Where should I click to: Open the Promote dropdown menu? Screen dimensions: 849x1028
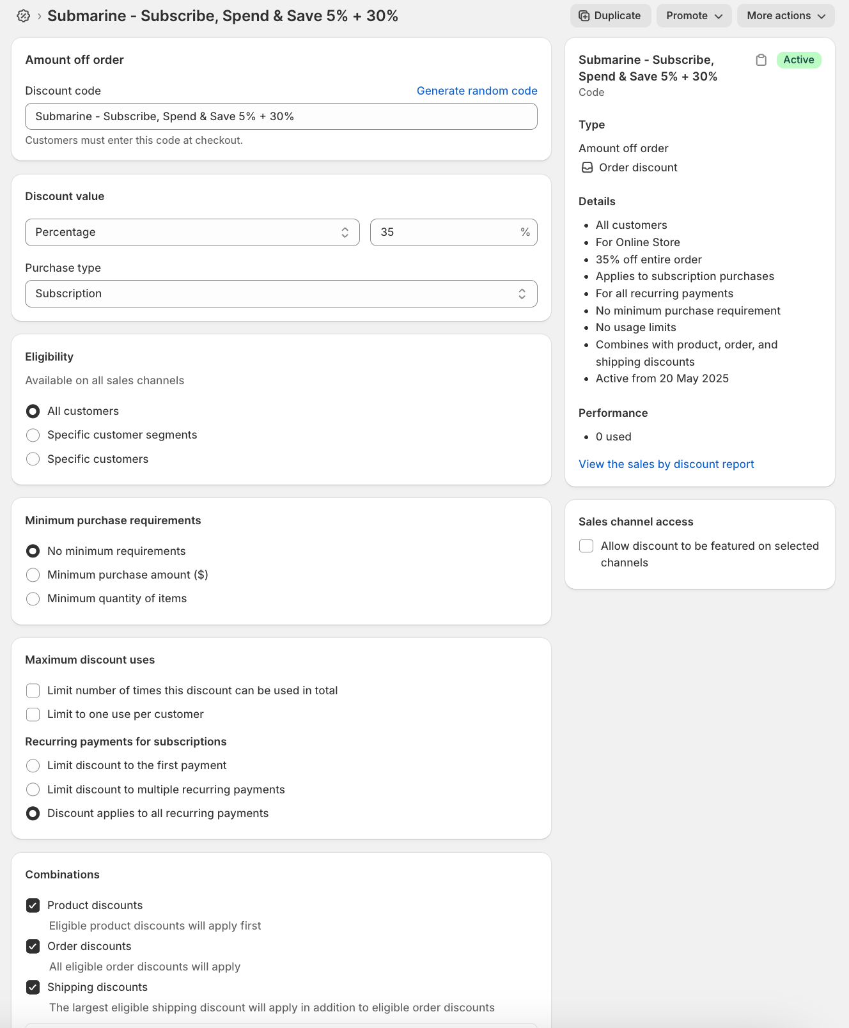point(694,16)
